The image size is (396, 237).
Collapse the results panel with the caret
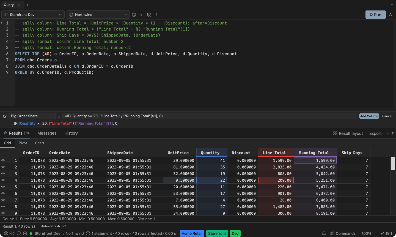(x=388, y=133)
